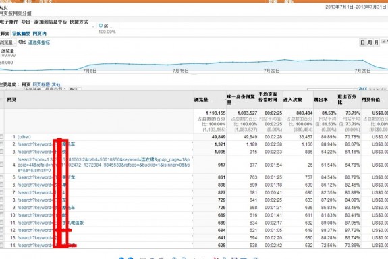Set chart granularity to 日 (day)

[362, 42]
